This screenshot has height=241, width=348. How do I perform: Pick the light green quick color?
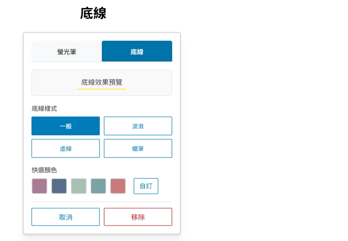coord(79,186)
